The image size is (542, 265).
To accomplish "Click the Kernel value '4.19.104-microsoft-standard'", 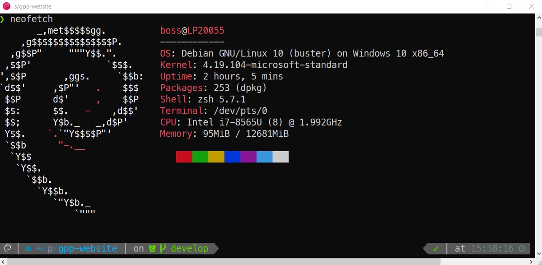I will tap(276, 65).
